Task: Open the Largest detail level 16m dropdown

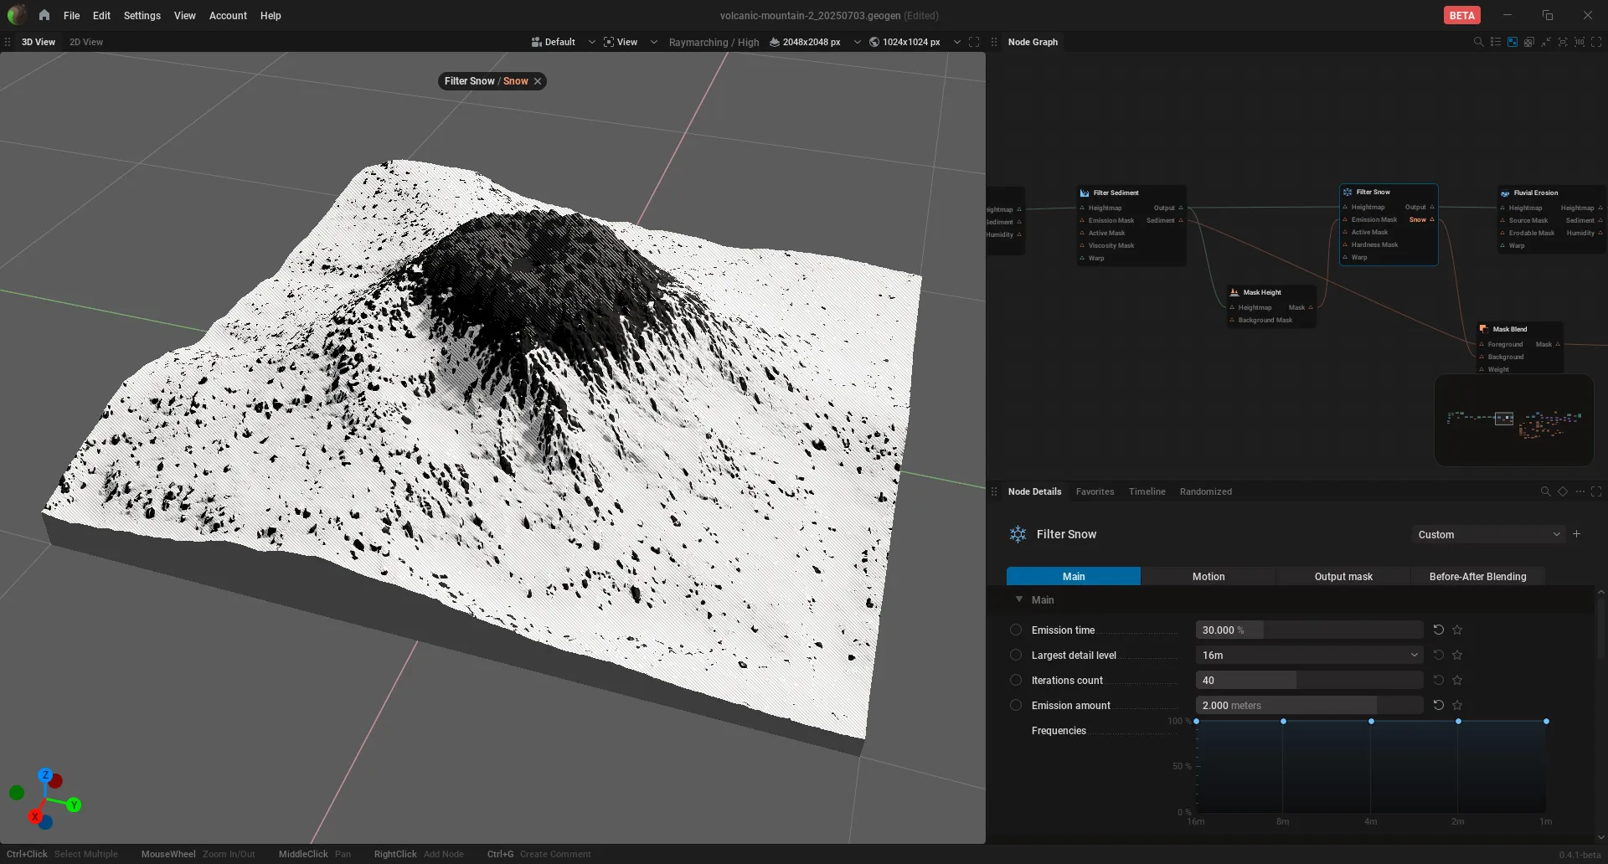Action: click(x=1309, y=655)
